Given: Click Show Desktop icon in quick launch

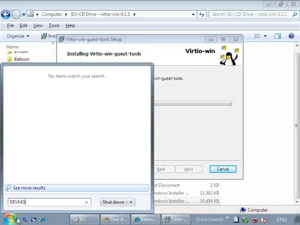Looking at the screenshot, I should click(25, 219).
